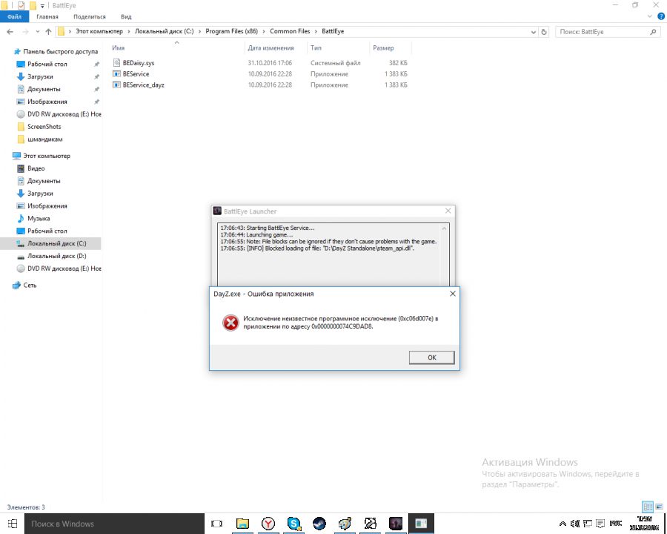
Task: Go up one folder level in Explorer
Action: [48, 31]
